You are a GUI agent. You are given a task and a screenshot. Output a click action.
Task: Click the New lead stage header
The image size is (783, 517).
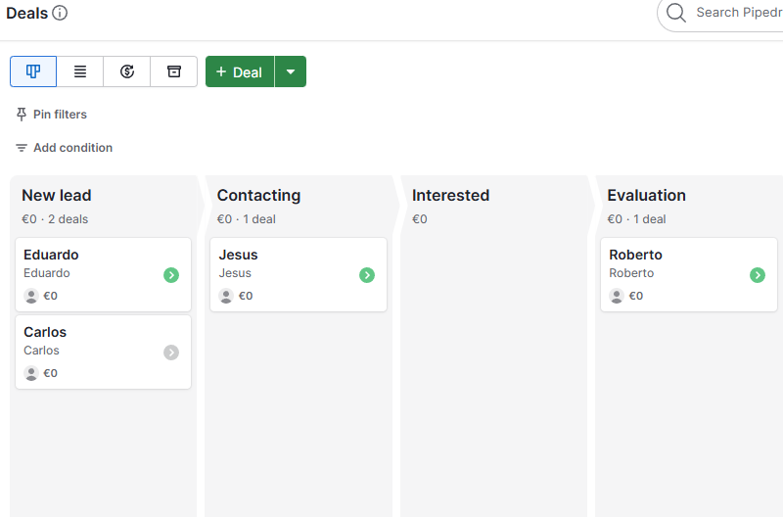click(x=57, y=195)
